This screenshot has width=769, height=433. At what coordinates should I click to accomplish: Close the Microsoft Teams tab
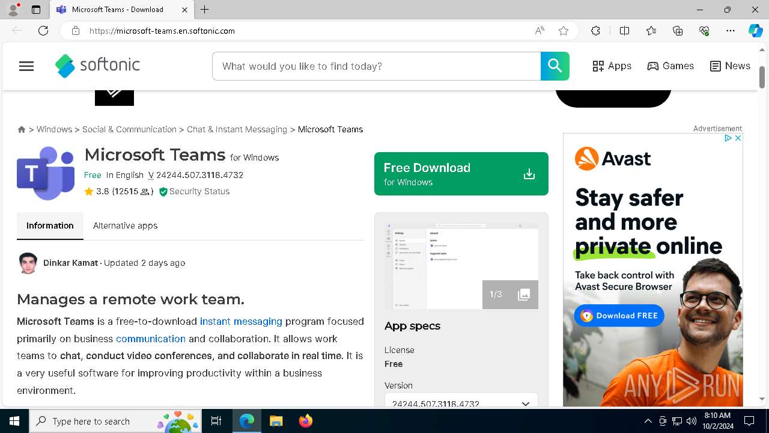(184, 10)
